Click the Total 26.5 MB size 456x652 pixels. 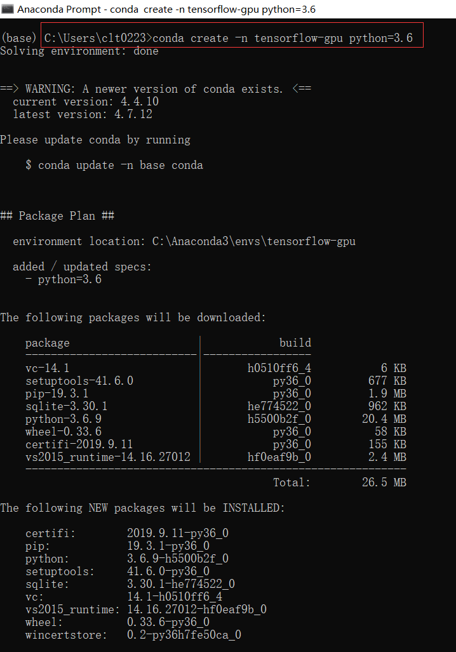tap(384, 482)
